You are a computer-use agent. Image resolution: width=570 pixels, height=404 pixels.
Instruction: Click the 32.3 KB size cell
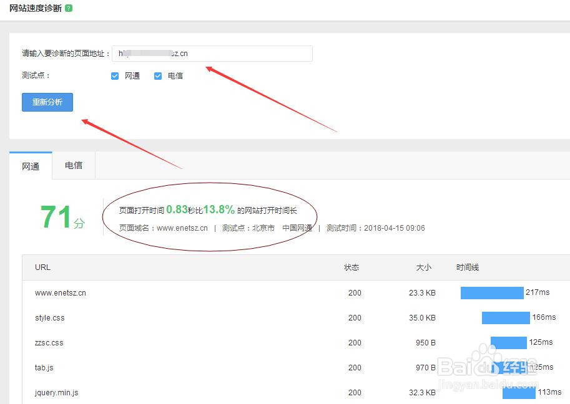(422, 392)
